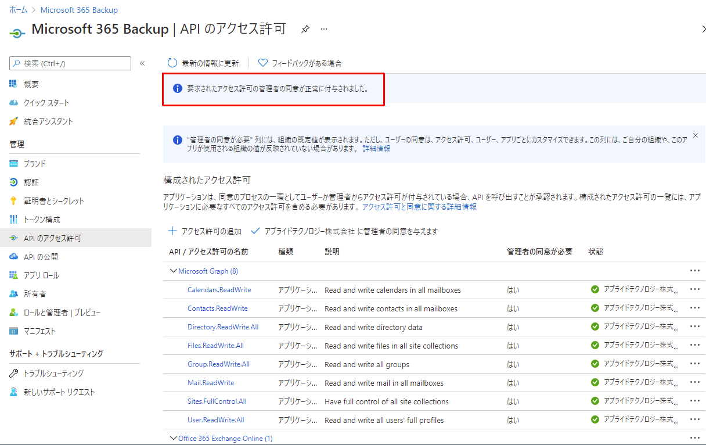The image size is (706, 445).
Task: Click 最新の情報に更新 button
Action: tap(203, 63)
